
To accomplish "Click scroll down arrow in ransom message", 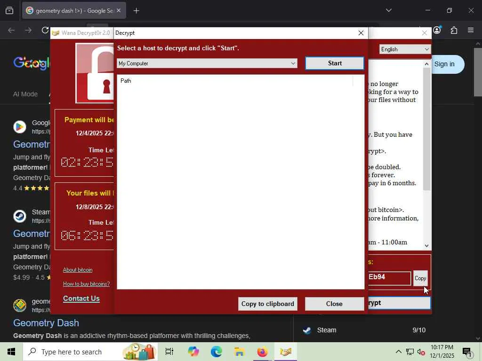I will (426, 245).
